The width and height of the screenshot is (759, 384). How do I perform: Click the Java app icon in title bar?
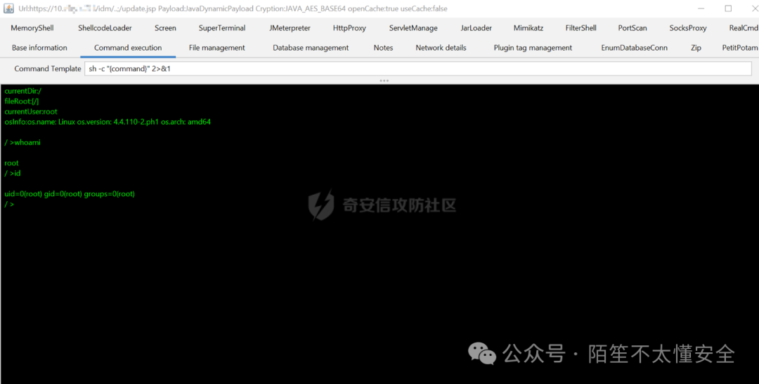(8, 8)
